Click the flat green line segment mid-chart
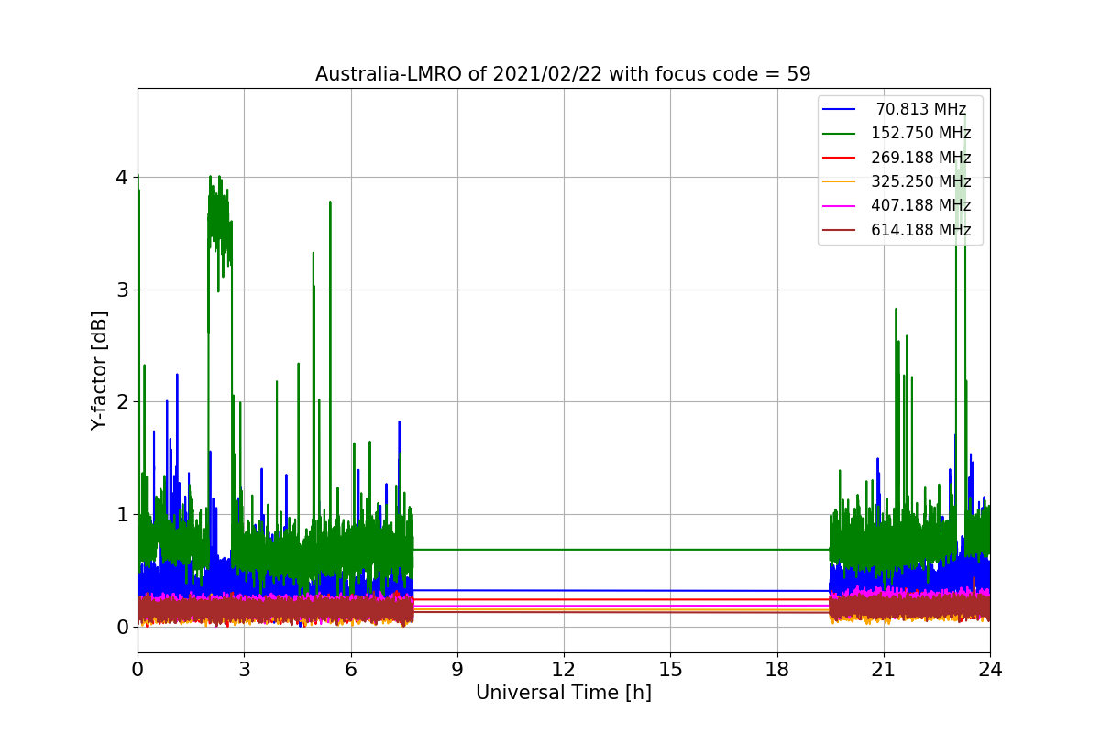The image size is (1100, 733). tap(621, 550)
